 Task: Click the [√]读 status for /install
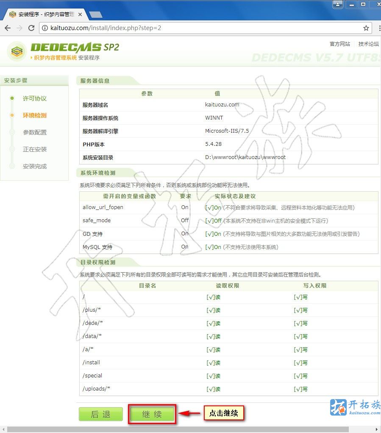tap(213, 363)
